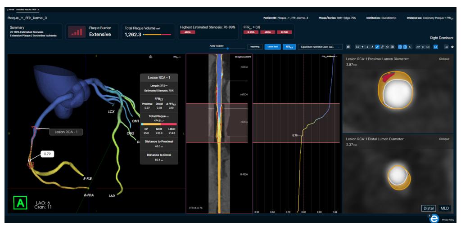Open Oblique dropdown in Distal Lumen panel
Screen dimensions: 461x230
[x=444, y=139]
